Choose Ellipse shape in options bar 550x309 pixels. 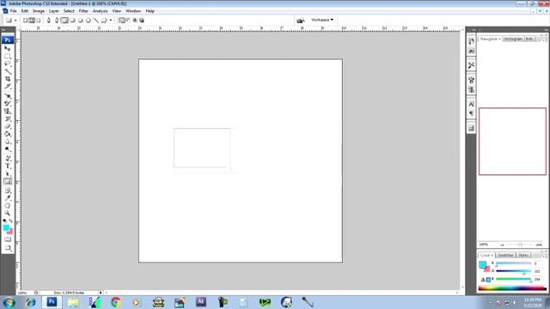point(80,21)
